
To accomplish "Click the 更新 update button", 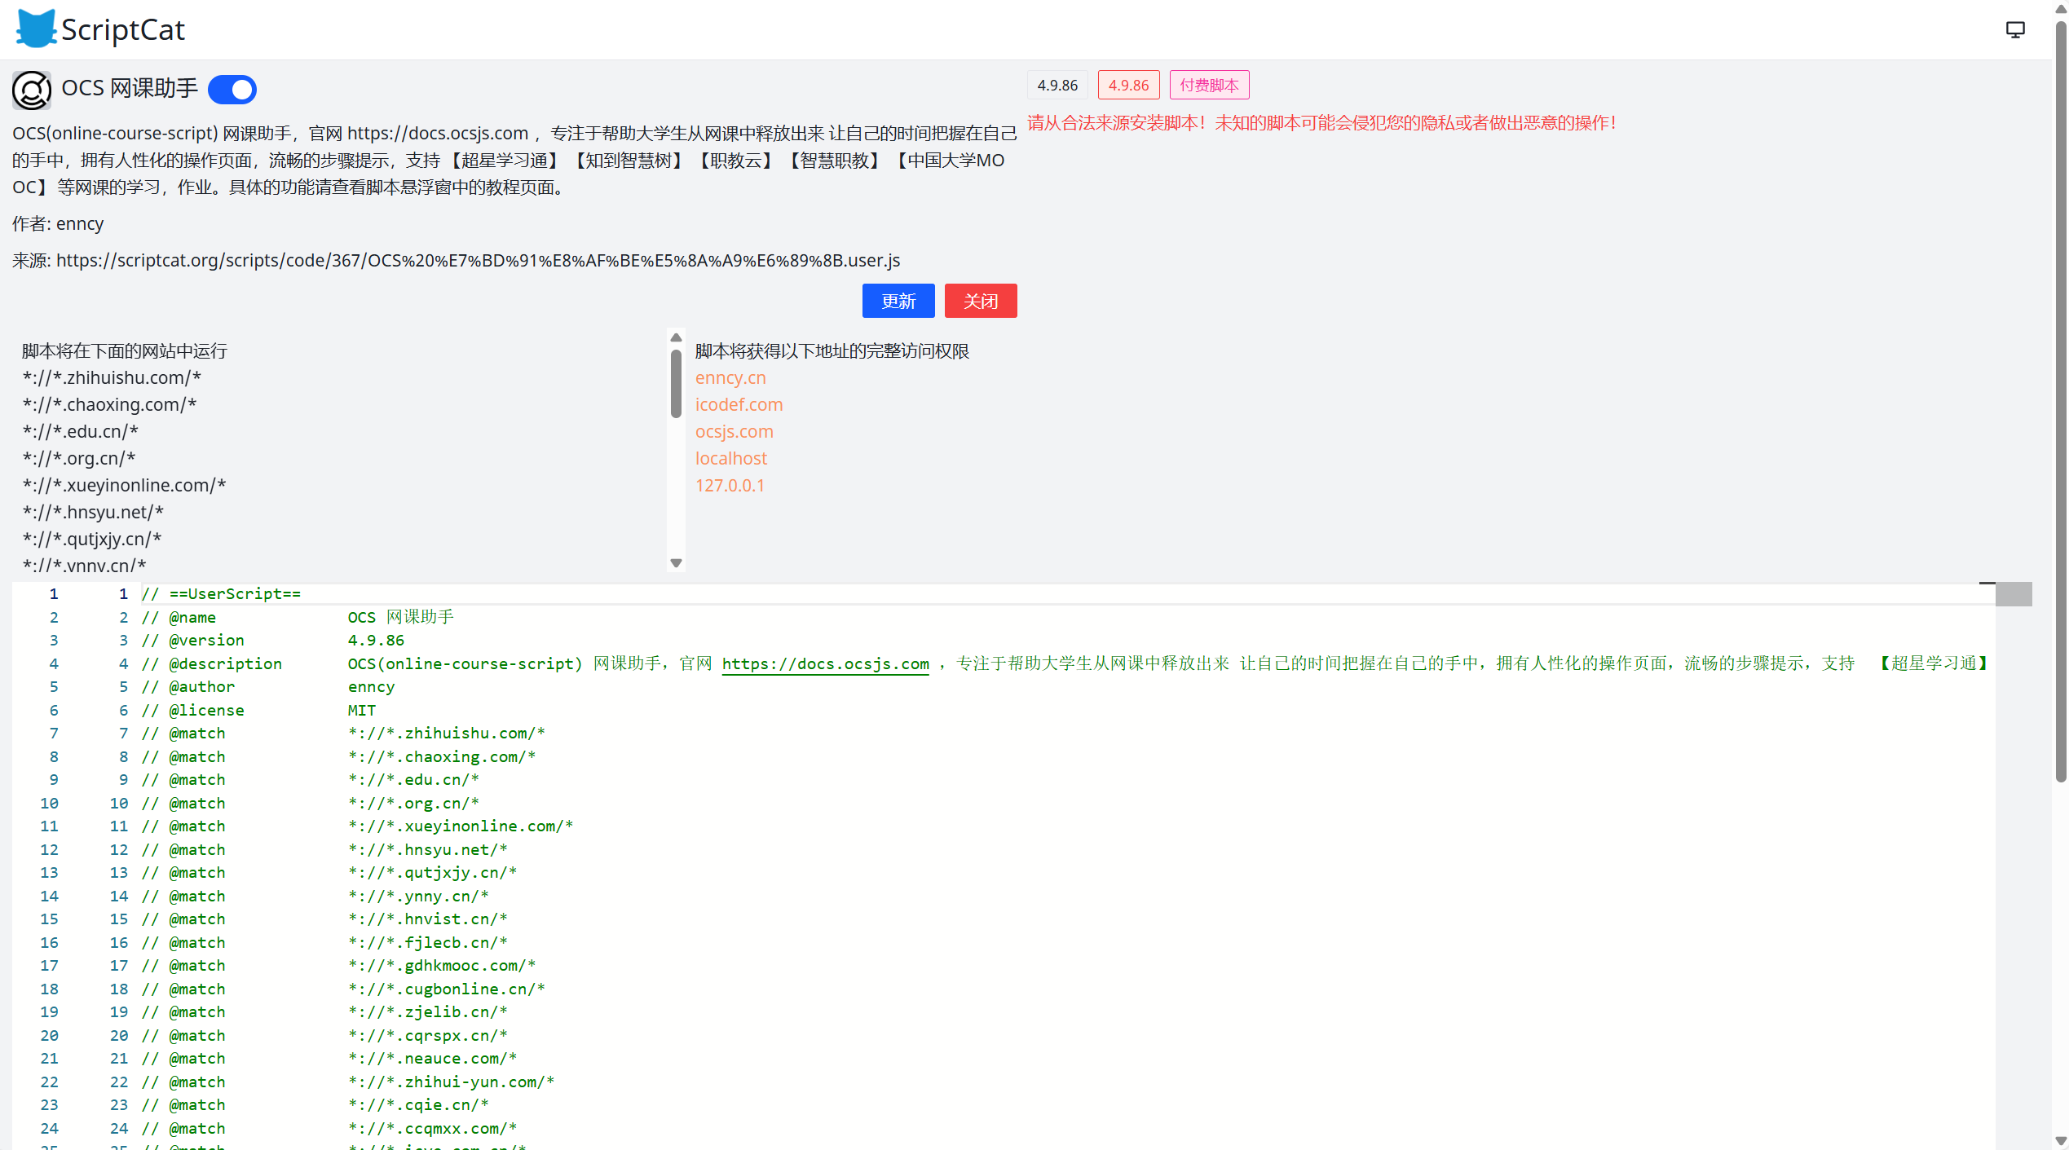I will [898, 301].
